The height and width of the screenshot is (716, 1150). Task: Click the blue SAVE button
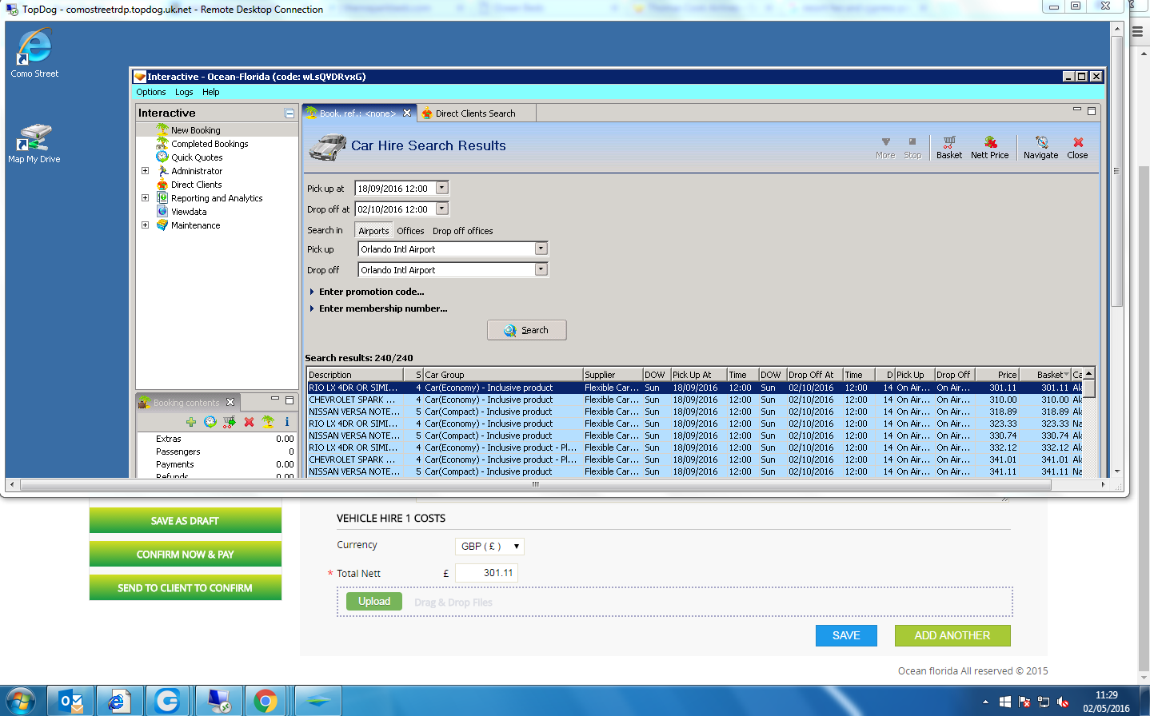(846, 635)
